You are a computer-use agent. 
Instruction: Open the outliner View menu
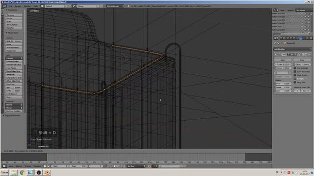tap(282, 10)
